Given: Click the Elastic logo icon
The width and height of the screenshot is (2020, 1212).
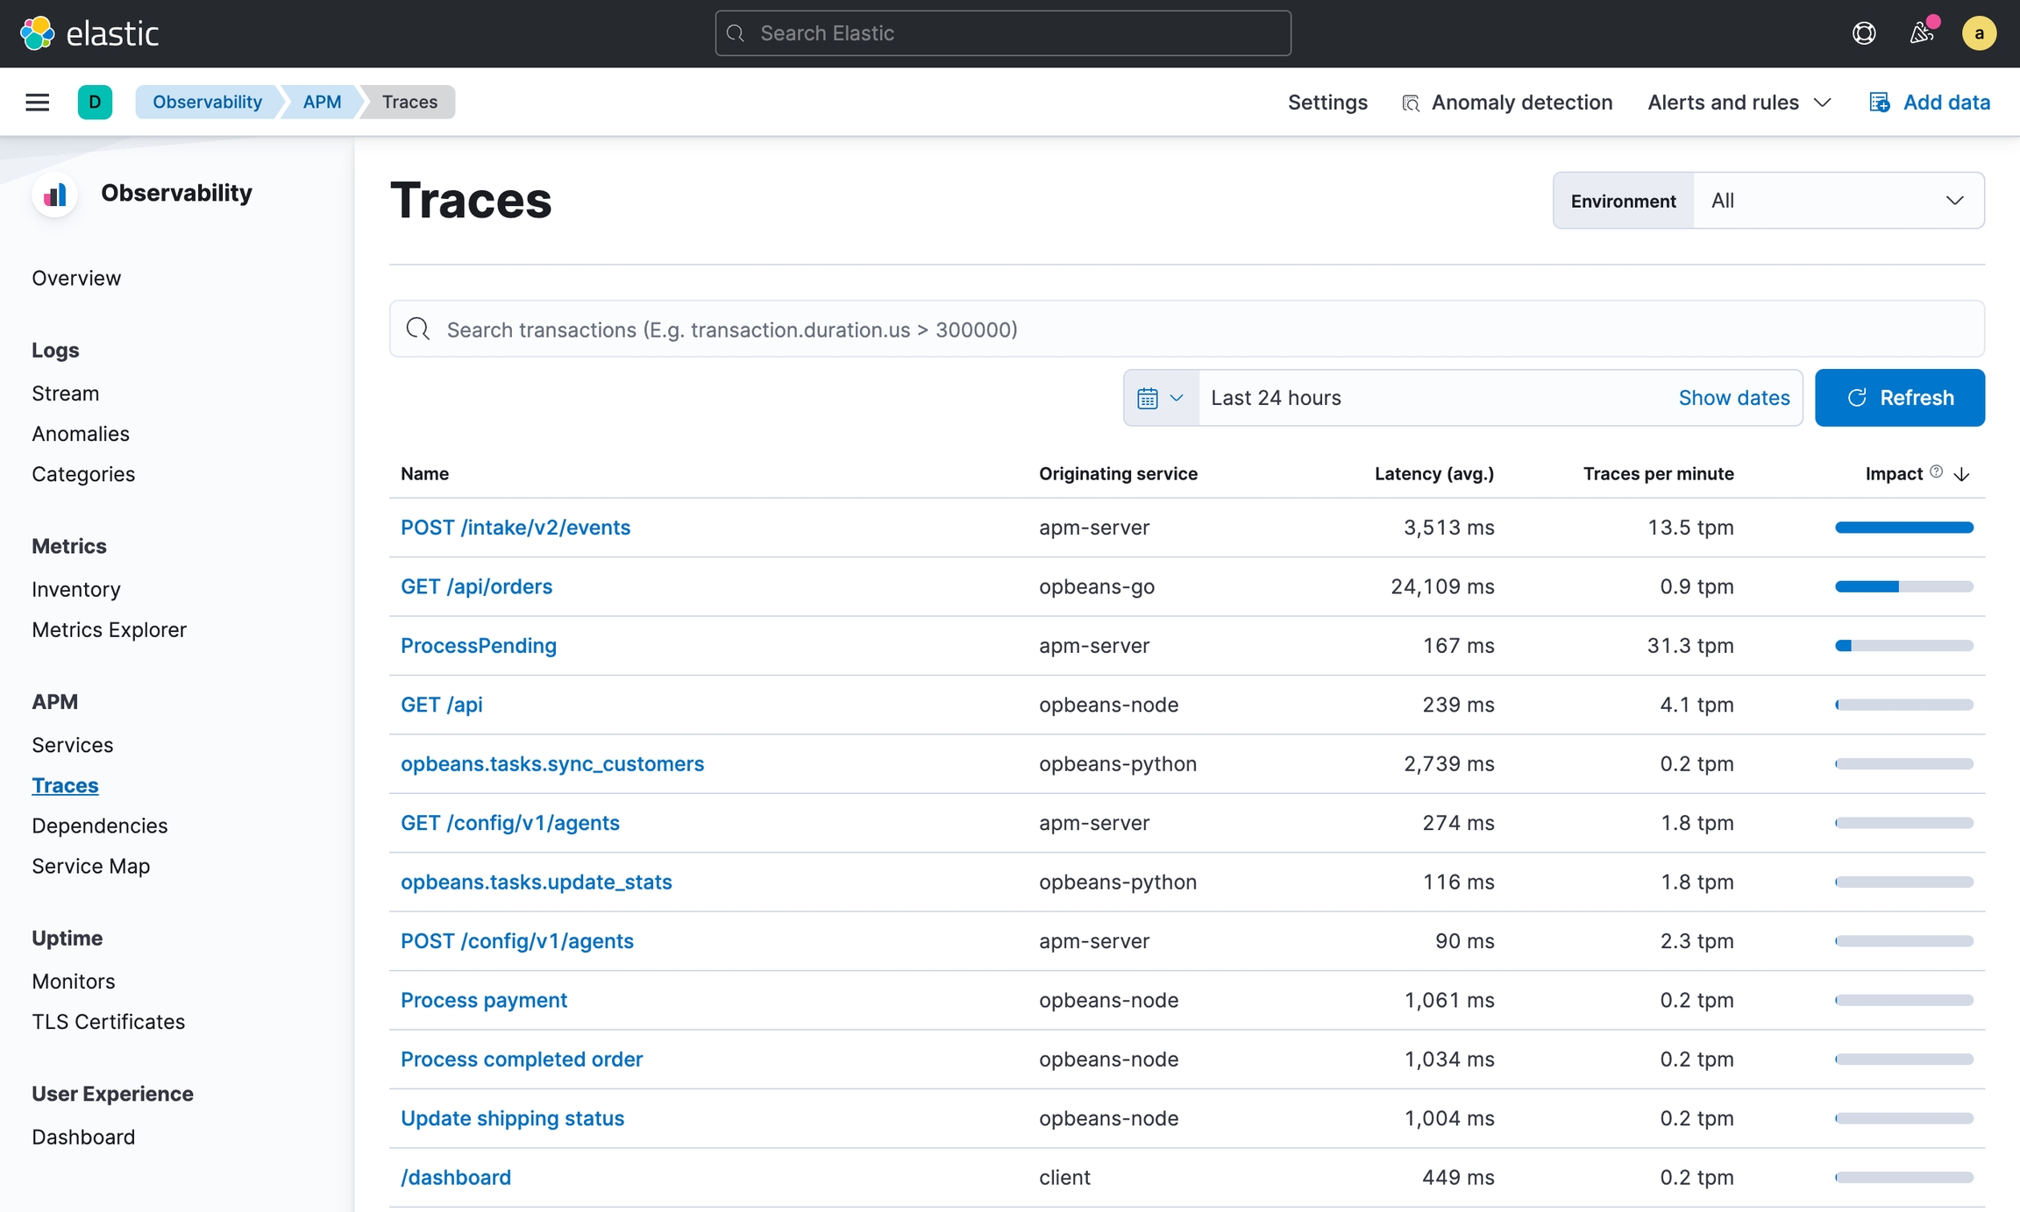Looking at the screenshot, I should click(x=37, y=33).
